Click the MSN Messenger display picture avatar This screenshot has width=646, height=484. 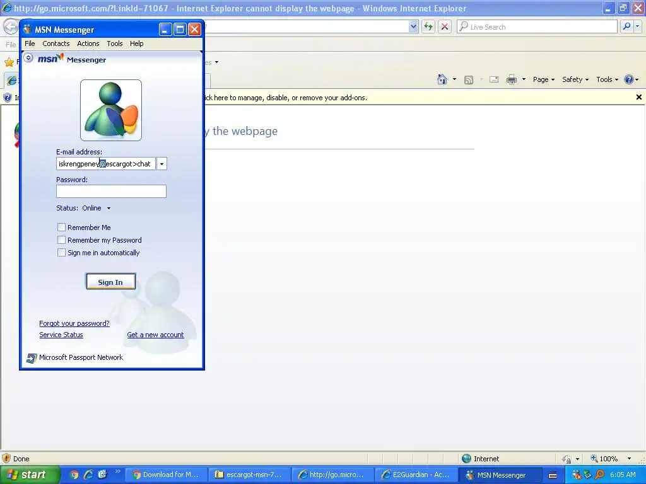coord(111,110)
